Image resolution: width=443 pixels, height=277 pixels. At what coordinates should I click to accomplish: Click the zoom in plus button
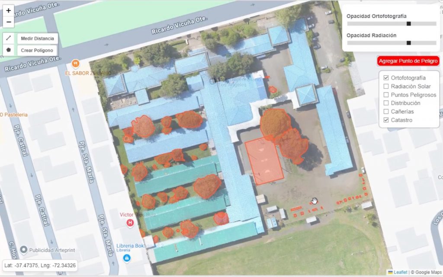pyautogui.click(x=9, y=10)
